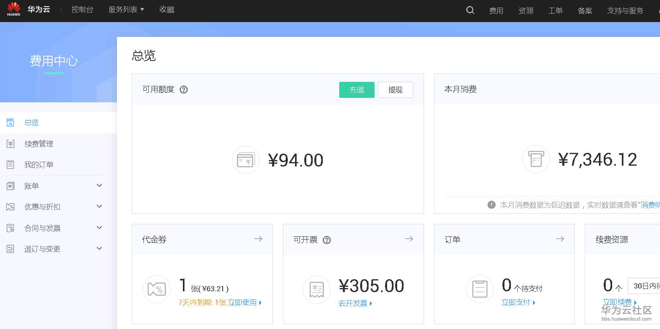Click the coupon percent icon in 代金券
This screenshot has height=329, width=660.
click(x=157, y=289)
